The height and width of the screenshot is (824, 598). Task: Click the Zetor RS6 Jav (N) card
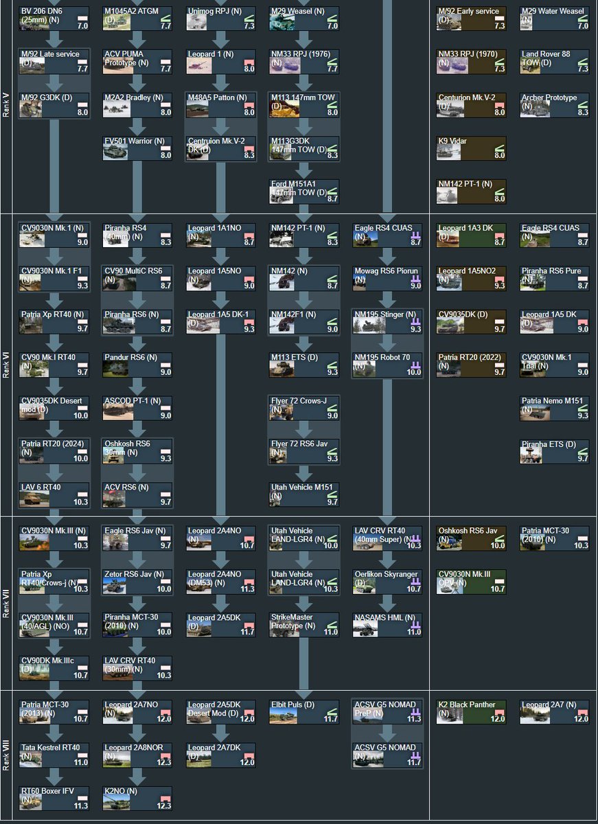[x=137, y=581]
